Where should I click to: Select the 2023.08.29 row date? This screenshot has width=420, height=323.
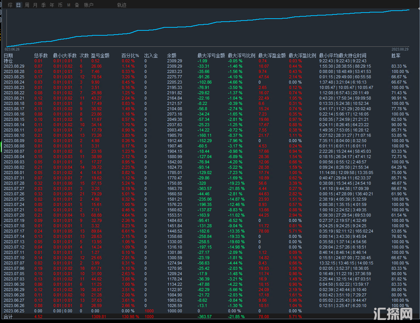14,66
